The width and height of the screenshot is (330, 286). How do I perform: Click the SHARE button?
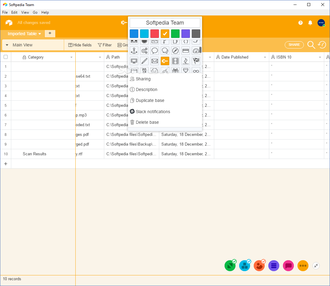294,45
